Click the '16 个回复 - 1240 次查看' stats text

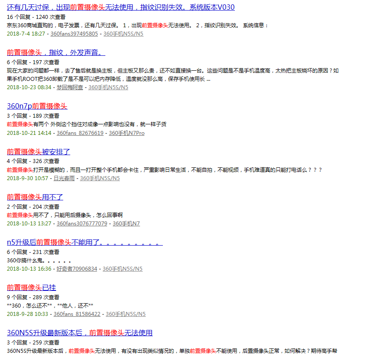pyautogui.click(x=36, y=17)
